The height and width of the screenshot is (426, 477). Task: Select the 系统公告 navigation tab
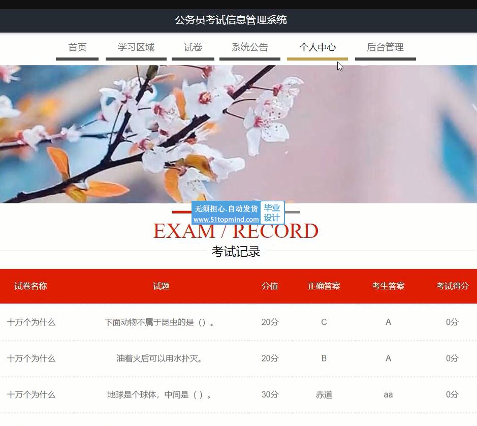pyautogui.click(x=250, y=47)
